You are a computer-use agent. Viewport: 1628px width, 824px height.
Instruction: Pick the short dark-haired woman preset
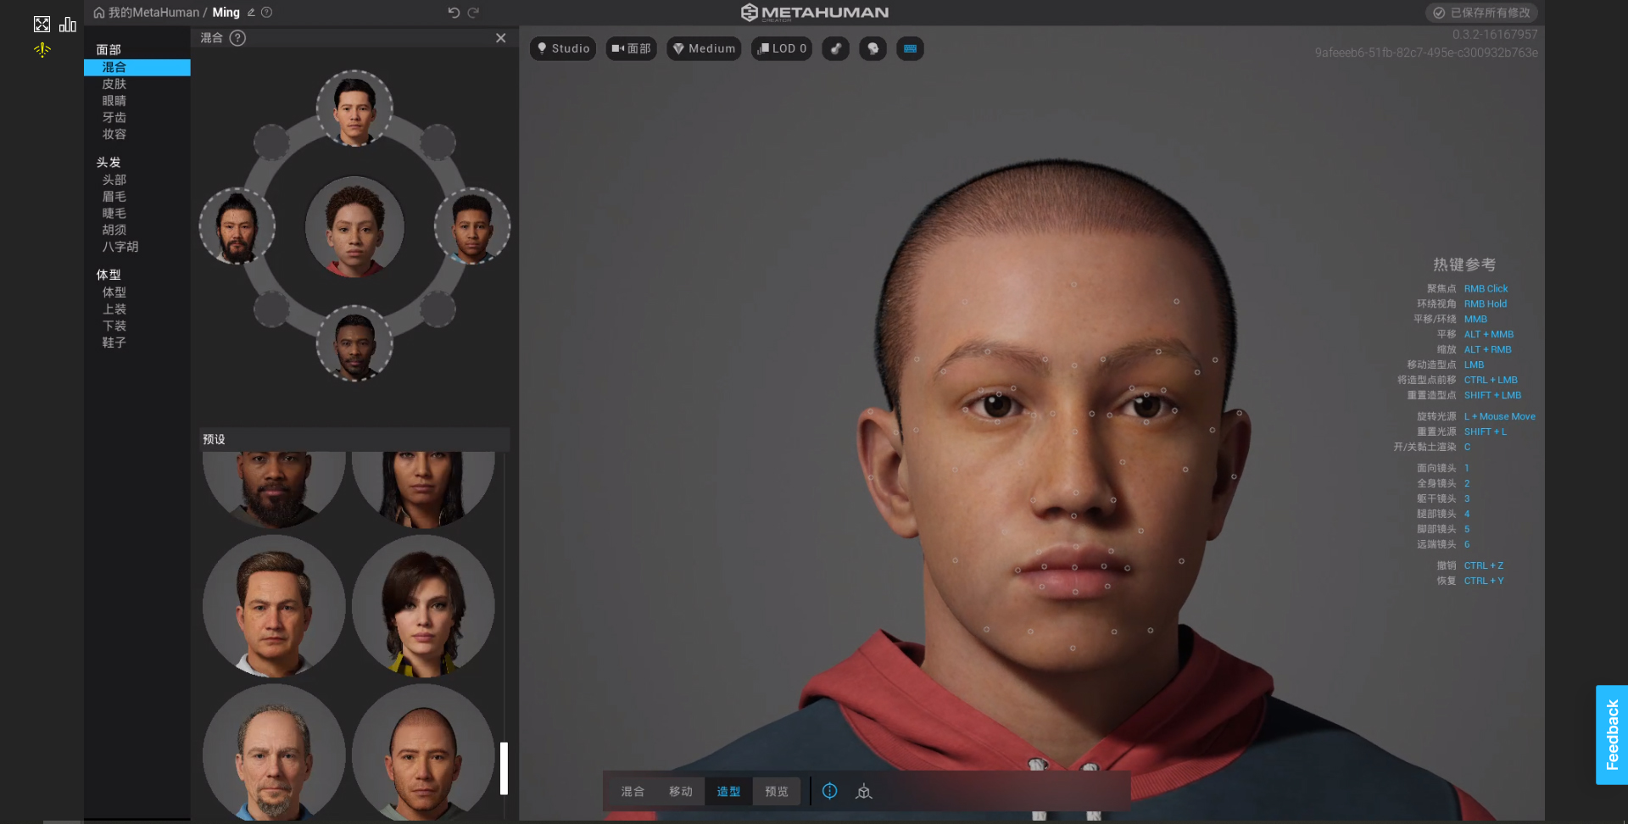click(x=423, y=605)
